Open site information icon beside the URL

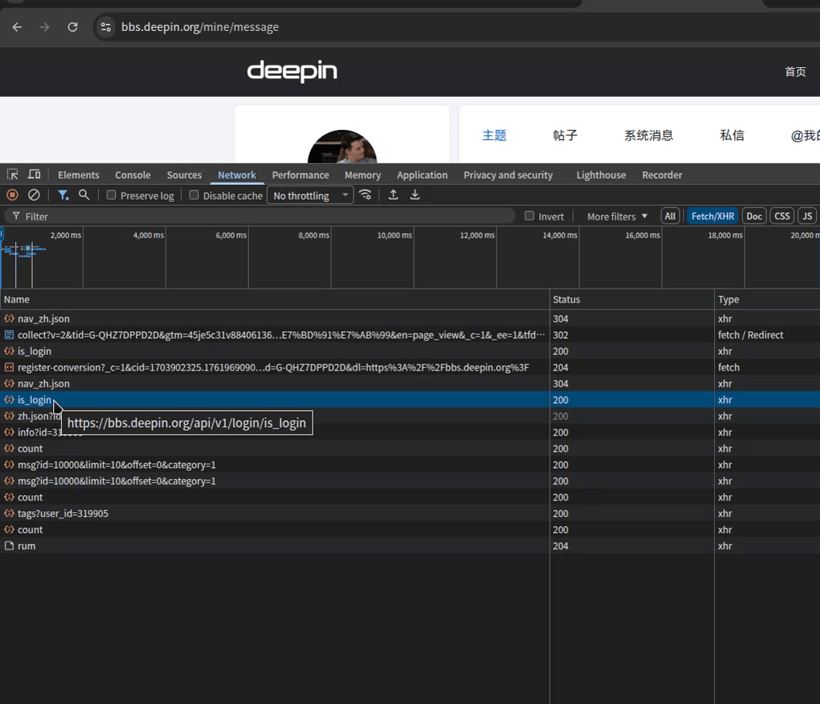pos(106,27)
